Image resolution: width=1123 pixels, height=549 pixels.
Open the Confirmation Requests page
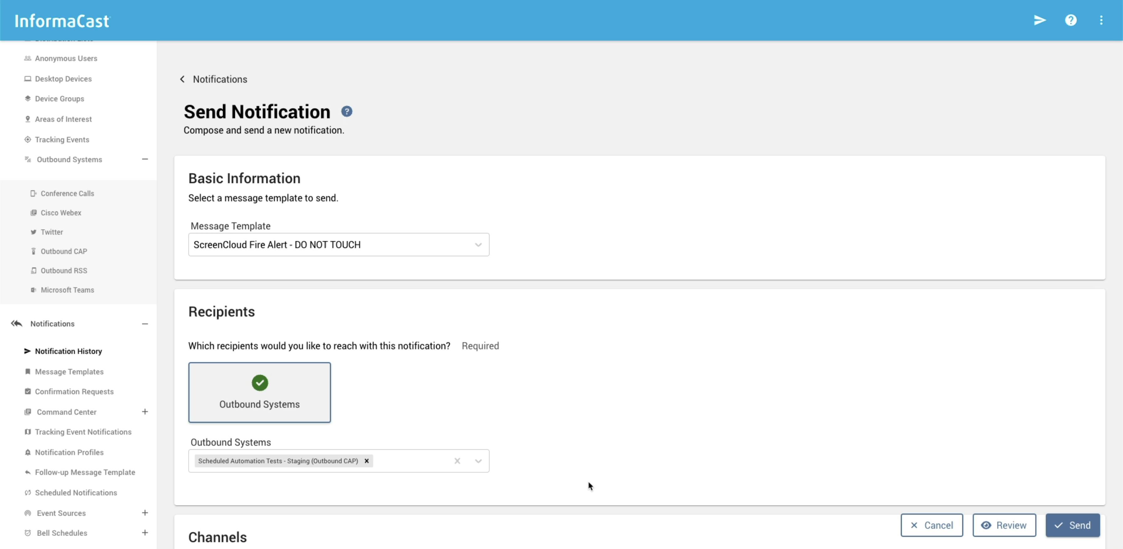(74, 391)
